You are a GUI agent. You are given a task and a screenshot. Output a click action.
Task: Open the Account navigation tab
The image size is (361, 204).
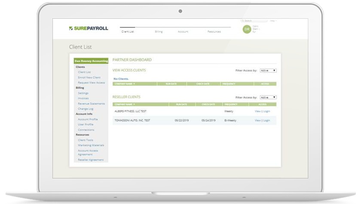tap(183, 31)
